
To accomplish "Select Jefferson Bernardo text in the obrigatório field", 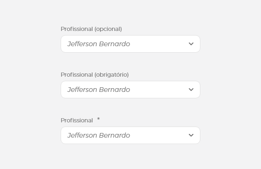I will (99, 90).
